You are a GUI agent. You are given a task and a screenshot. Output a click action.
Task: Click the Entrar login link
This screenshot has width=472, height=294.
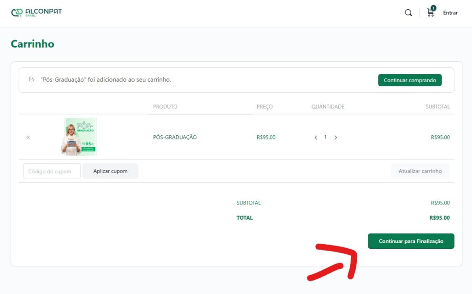click(450, 13)
